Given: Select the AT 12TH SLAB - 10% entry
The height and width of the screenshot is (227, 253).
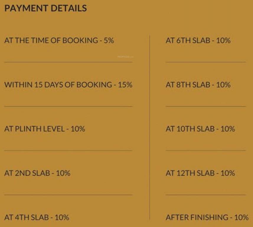Looking at the screenshot, I should click(x=200, y=173).
